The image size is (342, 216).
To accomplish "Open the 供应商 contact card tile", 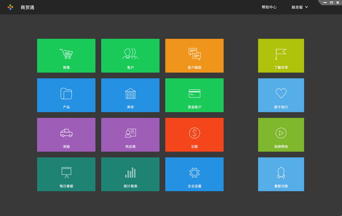I will click(x=130, y=135).
